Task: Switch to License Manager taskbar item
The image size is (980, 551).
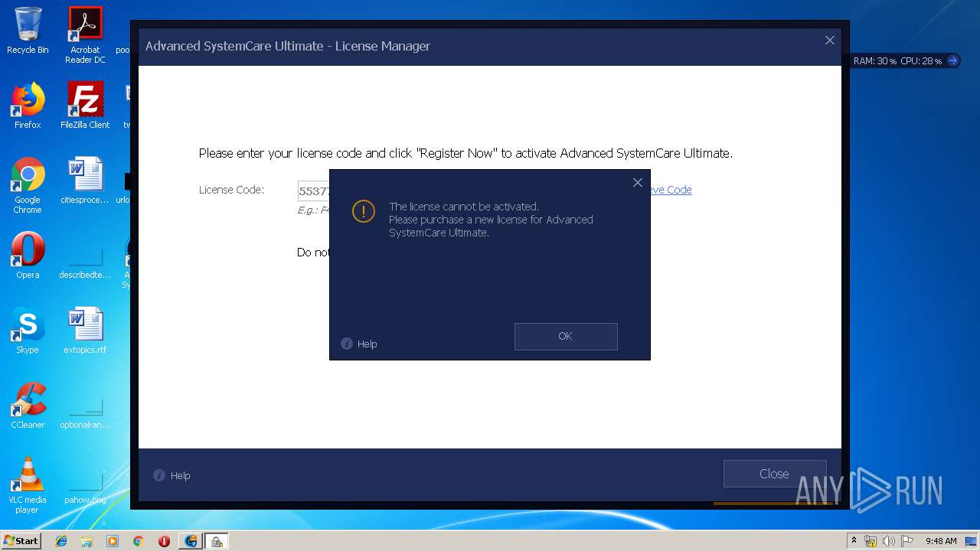Action: click(217, 541)
